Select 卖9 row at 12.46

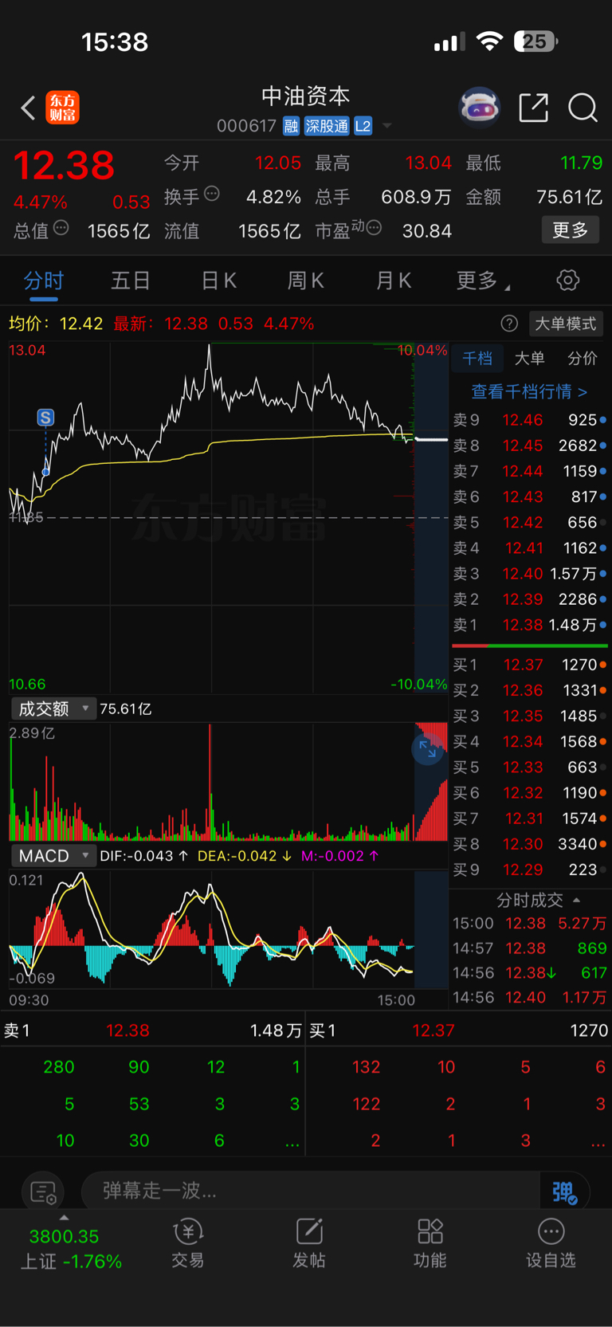[x=530, y=420]
